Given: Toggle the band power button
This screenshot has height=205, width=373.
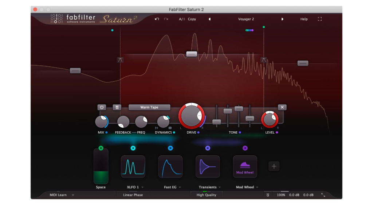Looking at the screenshot, I should pos(102,107).
